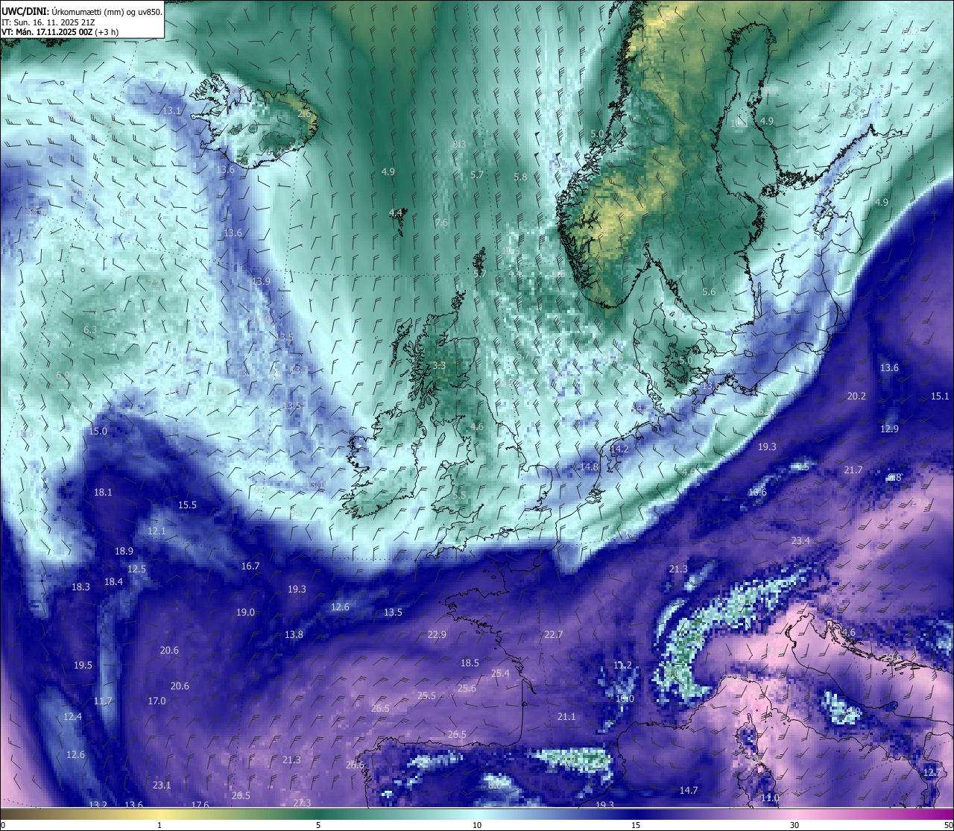Click the 11.0 value near Sardinia
The width and height of the screenshot is (954, 831).
click(x=770, y=797)
